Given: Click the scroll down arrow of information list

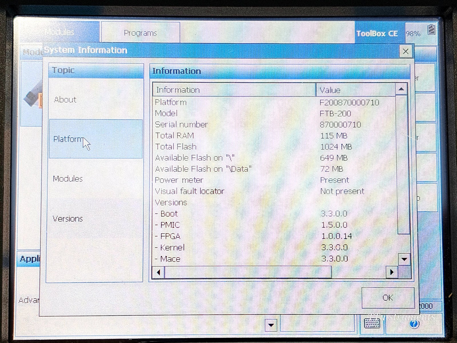Looking at the screenshot, I should [x=404, y=259].
